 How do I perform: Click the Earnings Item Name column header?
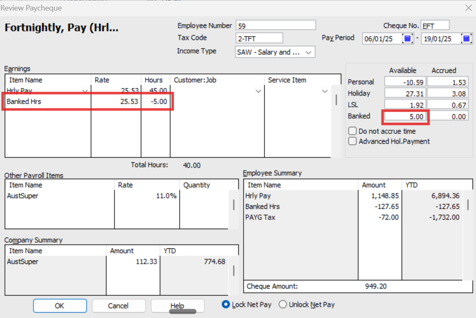[26, 80]
